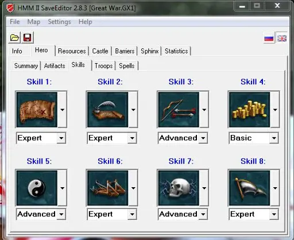Screen dimensions: 294x240
Task: Click the quill scroll icon in Skill 2
Action: (107, 110)
